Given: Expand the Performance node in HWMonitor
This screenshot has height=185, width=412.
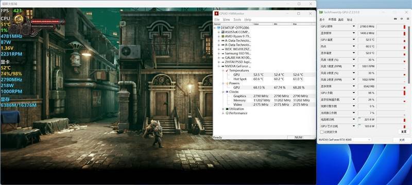Looking at the screenshot, I should (224, 113).
